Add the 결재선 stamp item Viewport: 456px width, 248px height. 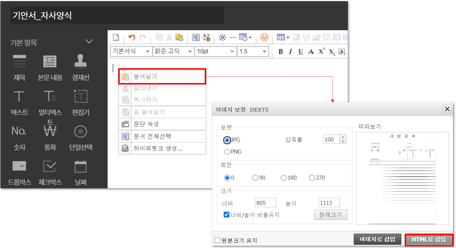pos(81,67)
